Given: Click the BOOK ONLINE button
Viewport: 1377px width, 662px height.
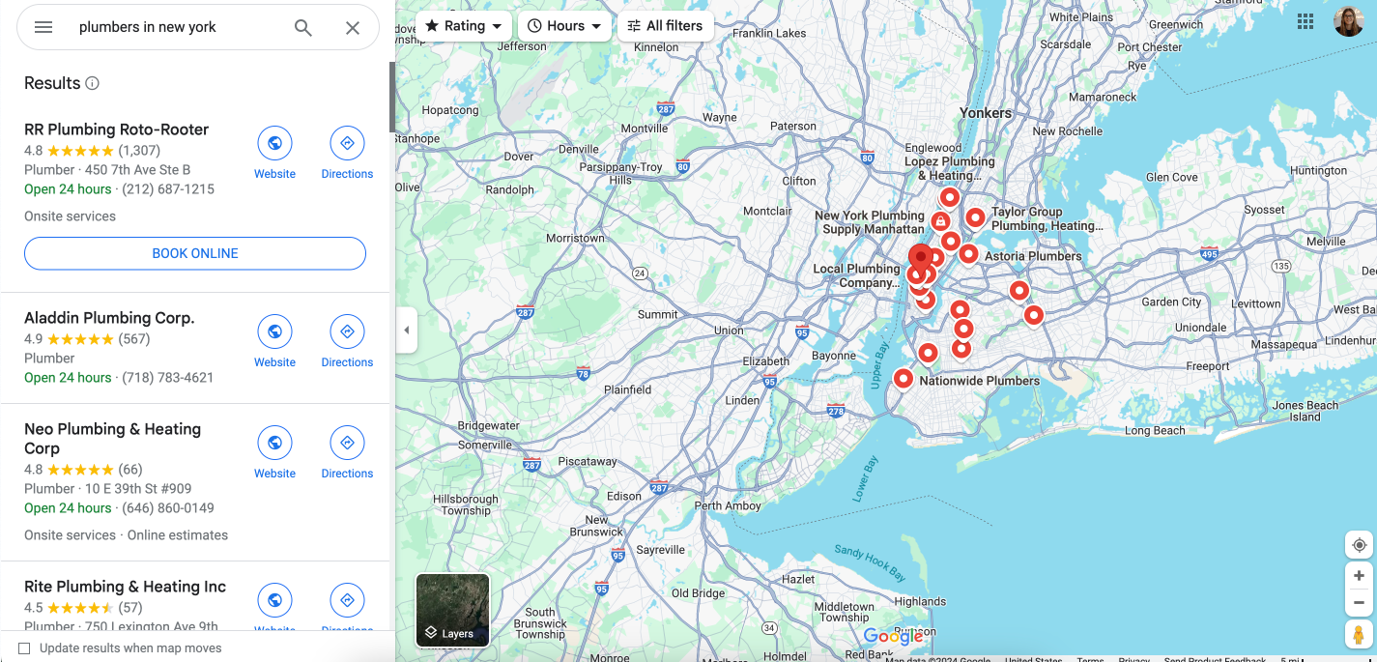Looking at the screenshot, I should (x=195, y=253).
